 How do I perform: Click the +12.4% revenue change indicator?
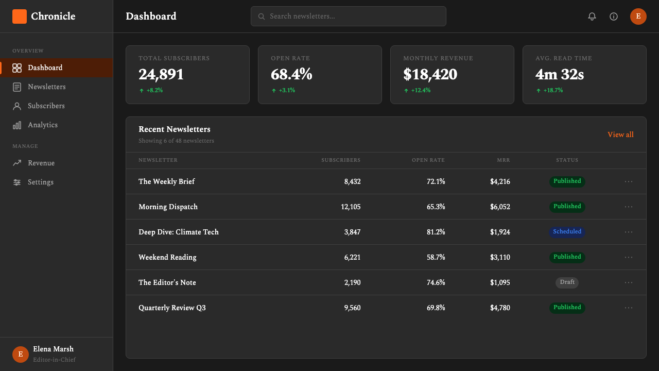pyautogui.click(x=417, y=90)
